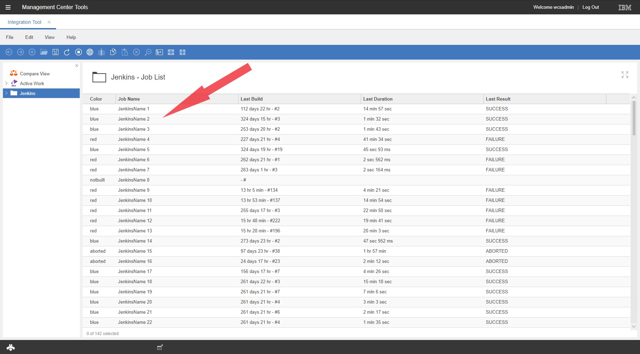Click the globe toolbar icon
640x354 pixels.
(x=90, y=52)
